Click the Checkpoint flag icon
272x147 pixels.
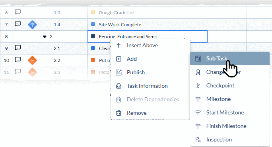[x=198, y=86]
